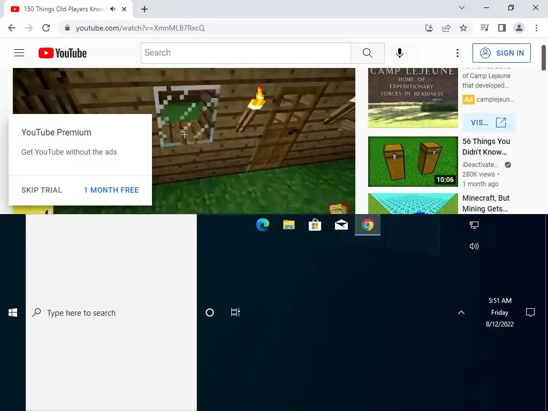Image resolution: width=548 pixels, height=411 pixels.
Task: Open File Explorer from taskbar
Action: coord(288,225)
